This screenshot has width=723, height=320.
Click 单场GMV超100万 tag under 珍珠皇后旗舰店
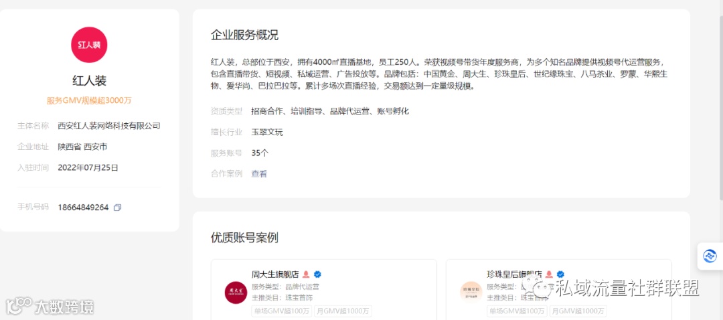click(517, 311)
